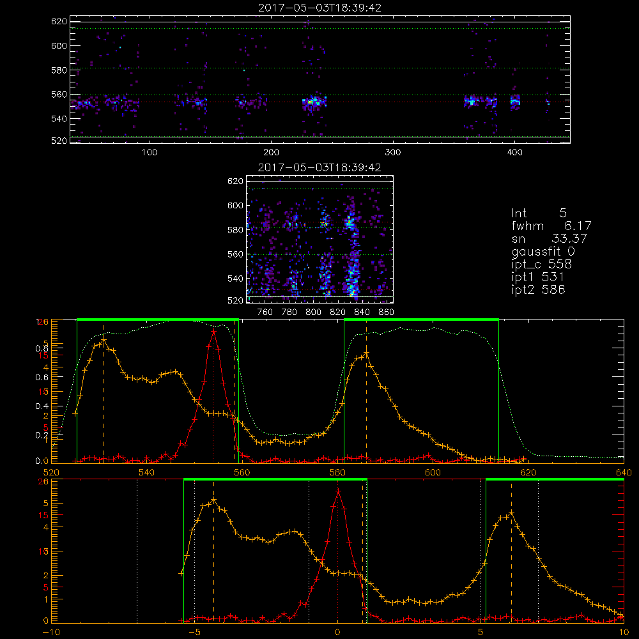The image size is (639, 639).
Task: Click the 300 tick label on top spectrogram
Action: (393, 153)
